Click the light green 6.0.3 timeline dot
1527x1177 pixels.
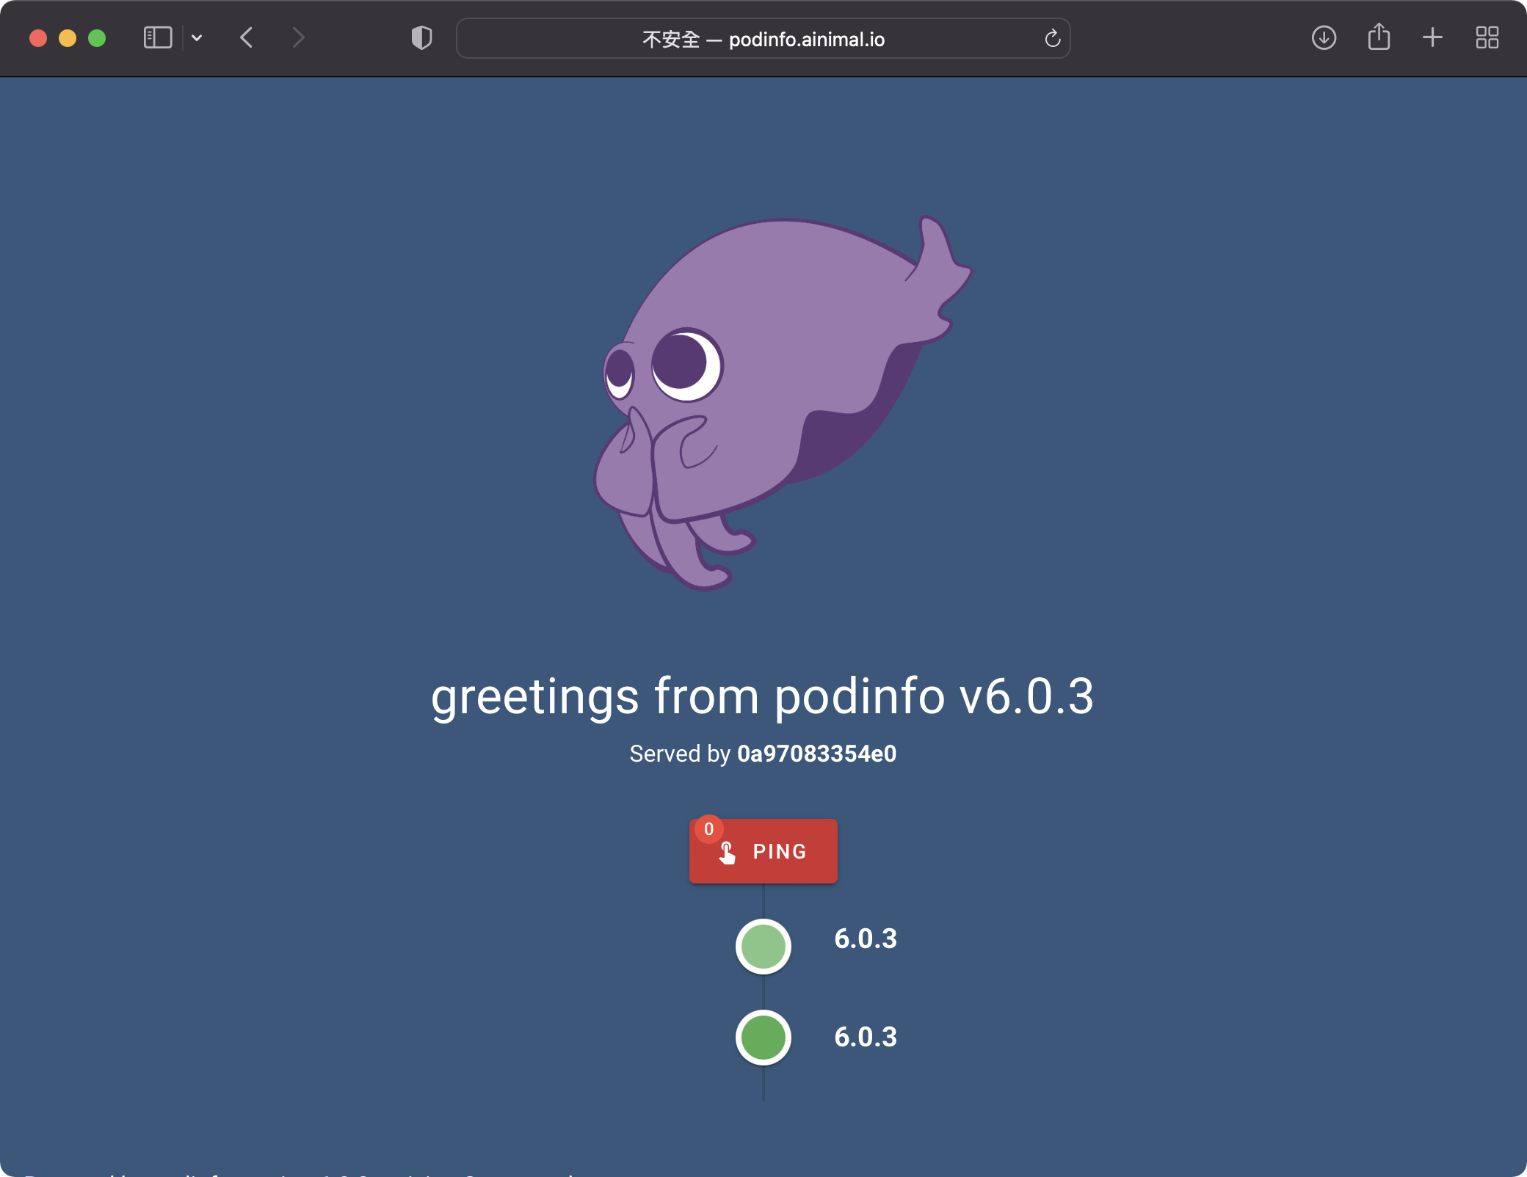click(x=763, y=947)
